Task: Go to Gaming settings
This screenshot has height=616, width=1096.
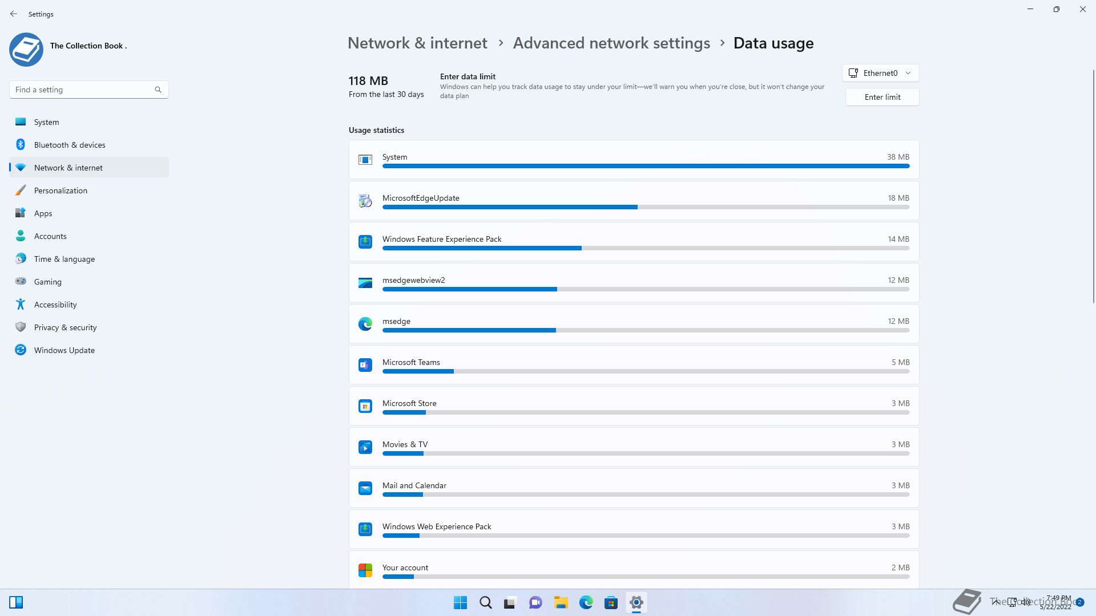Action: click(89, 282)
